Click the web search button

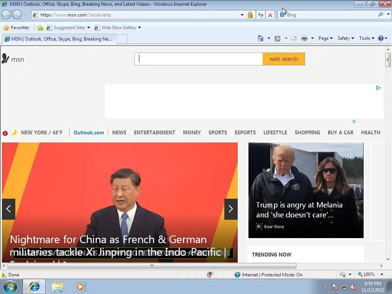[x=284, y=59]
